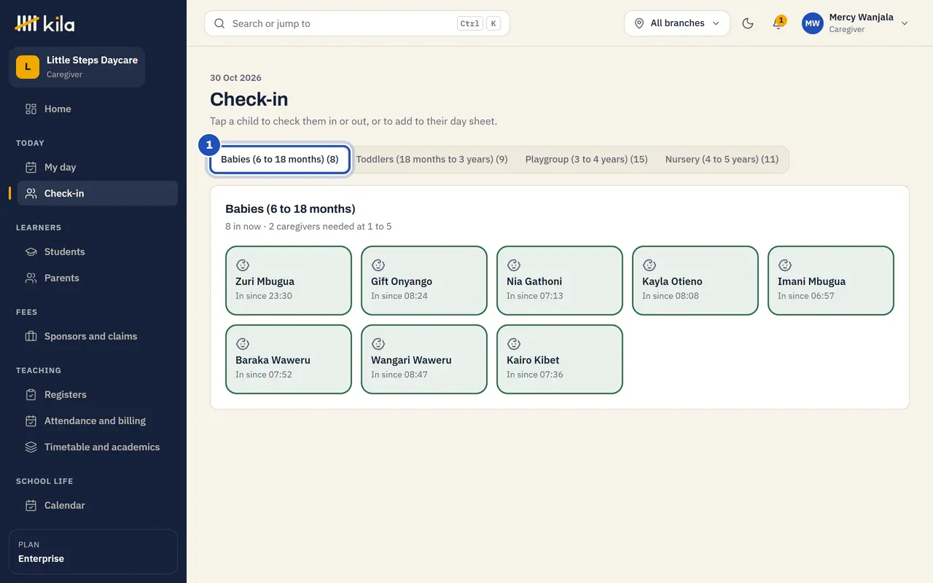The image size is (933, 583).
Task: Toggle dark mode with the moon icon
Action: (748, 23)
